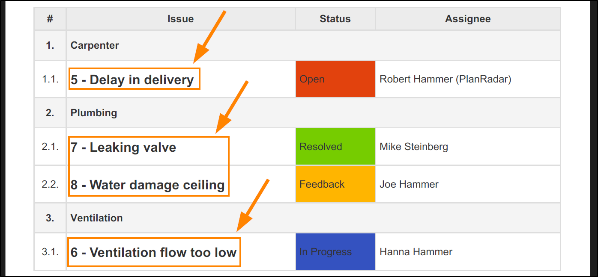Click the green Resolved status cell
598x277 pixels.
click(335, 147)
